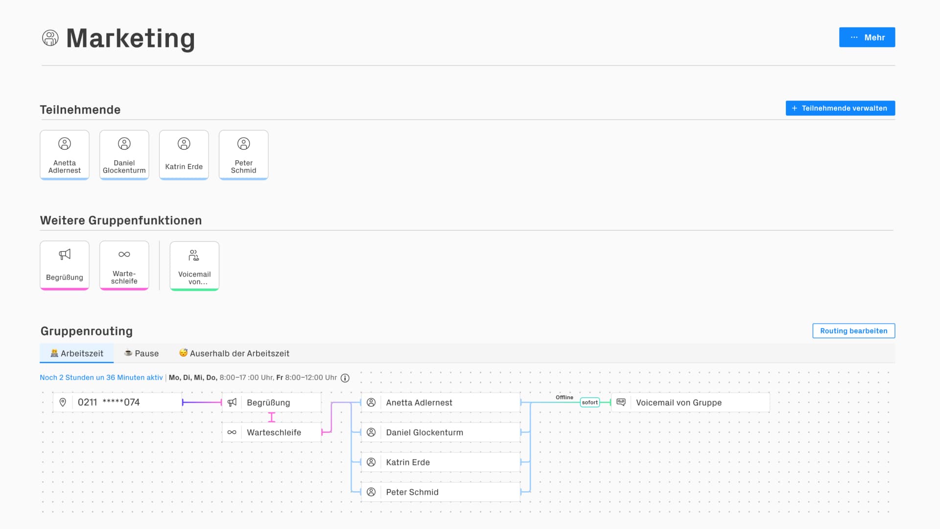Click avatar icon in Anetta Adlernest routing node

click(x=371, y=403)
